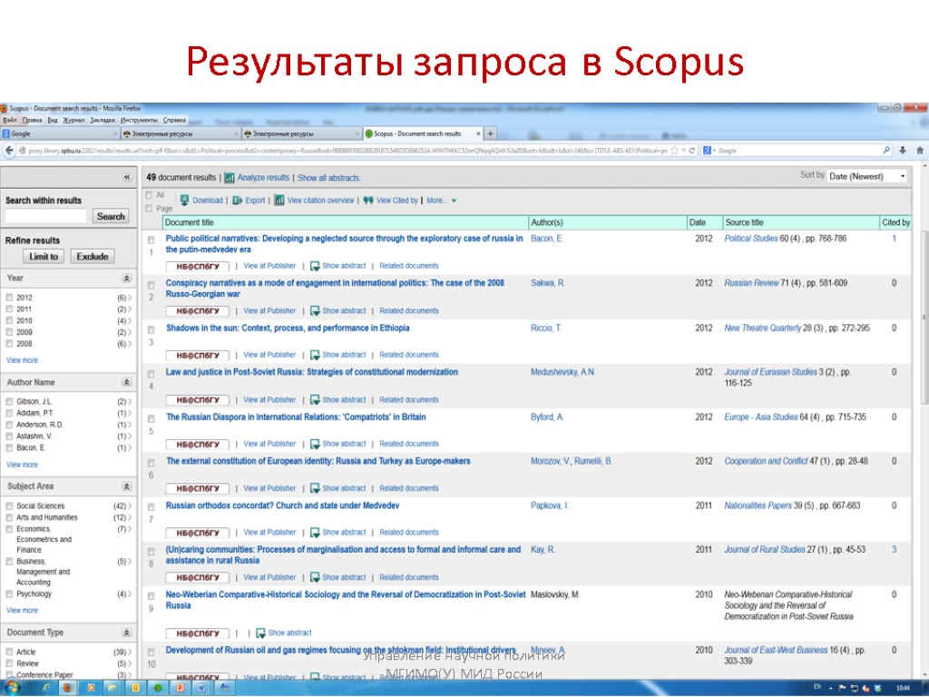The width and height of the screenshot is (929, 697).
Task: Click the browser back arrow
Action: [9, 151]
